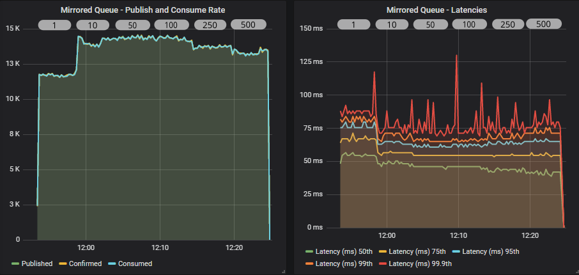579x275 pixels.
Task: Click the "250" pill in the Publish and Consume panel
Action: pyautogui.click(x=210, y=25)
